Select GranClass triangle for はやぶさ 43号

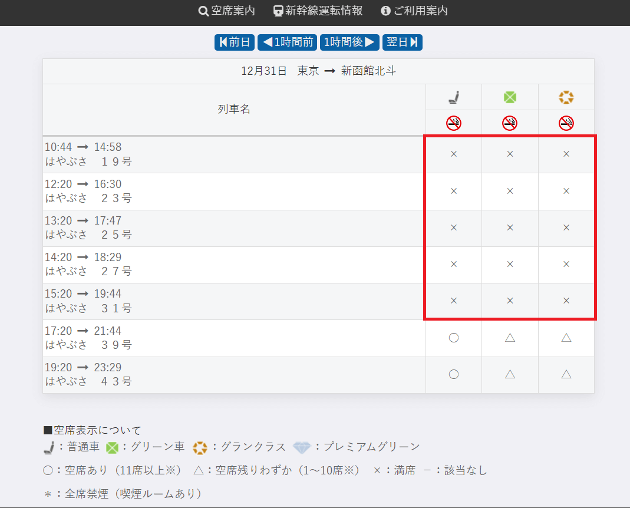tap(566, 375)
